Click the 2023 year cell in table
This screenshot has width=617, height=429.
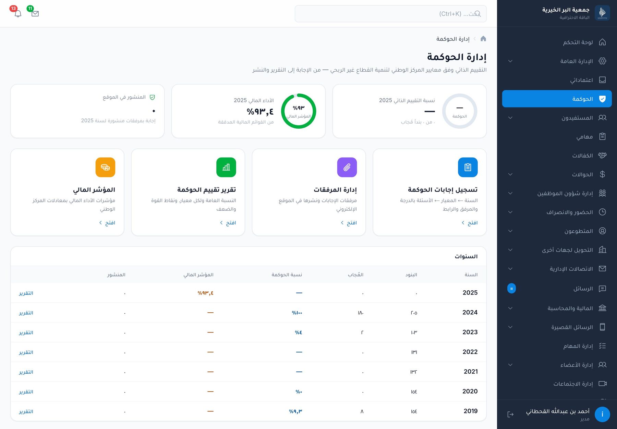[470, 332]
